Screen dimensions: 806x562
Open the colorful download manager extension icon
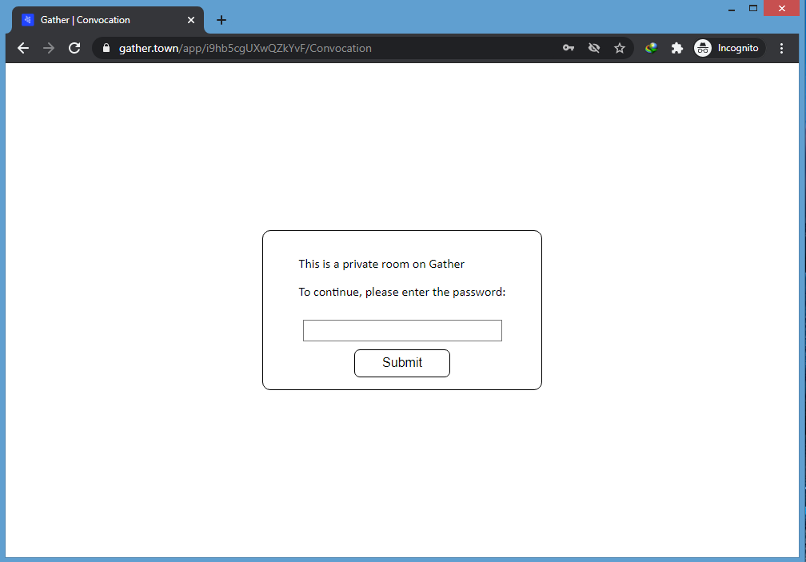(x=652, y=48)
